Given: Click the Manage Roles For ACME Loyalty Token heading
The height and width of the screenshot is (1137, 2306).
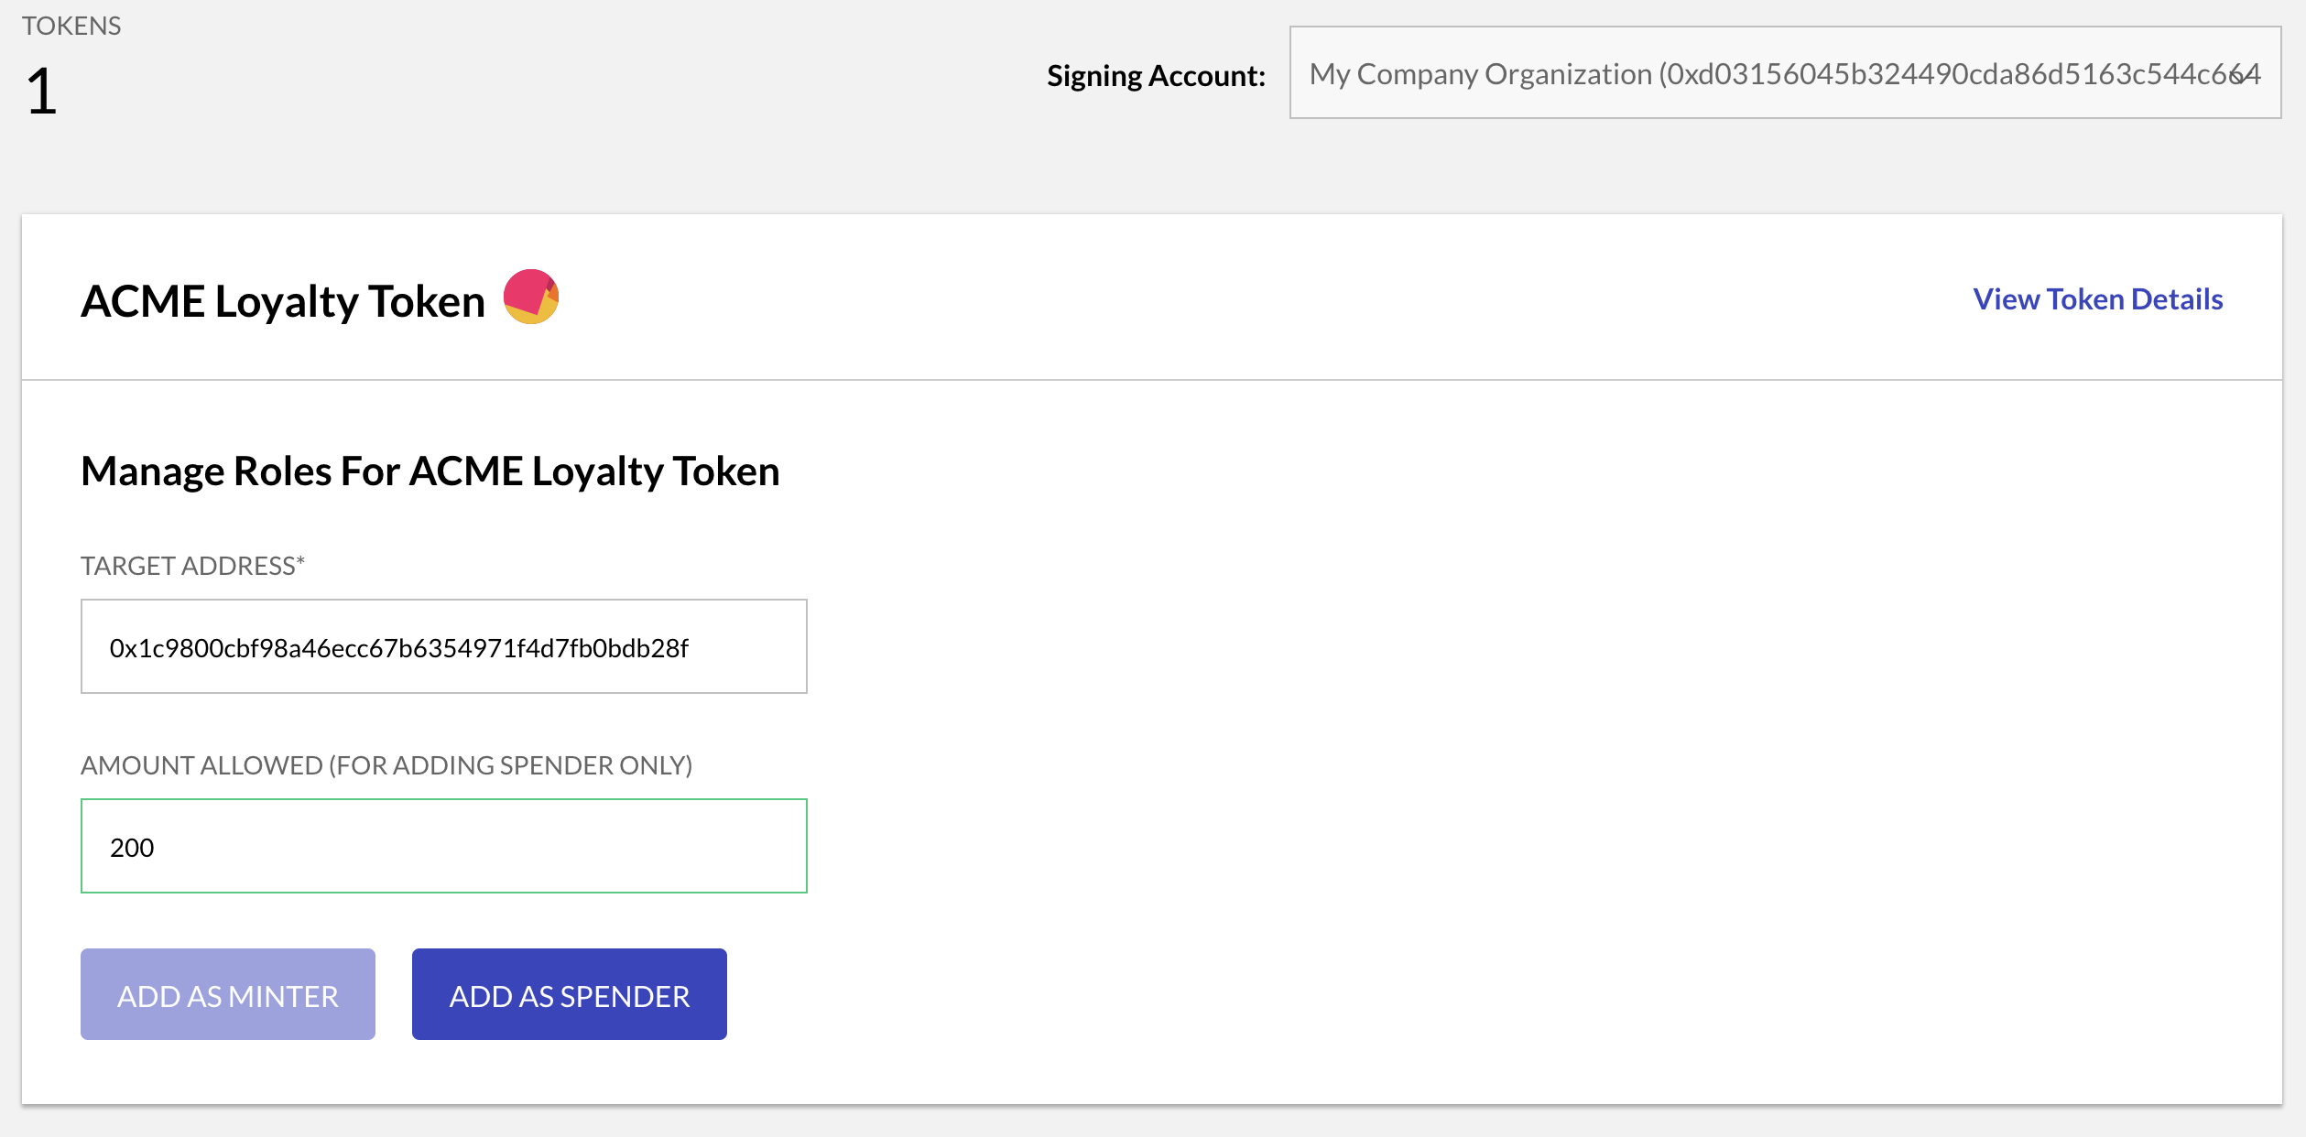Looking at the screenshot, I should tap(430, 471).
